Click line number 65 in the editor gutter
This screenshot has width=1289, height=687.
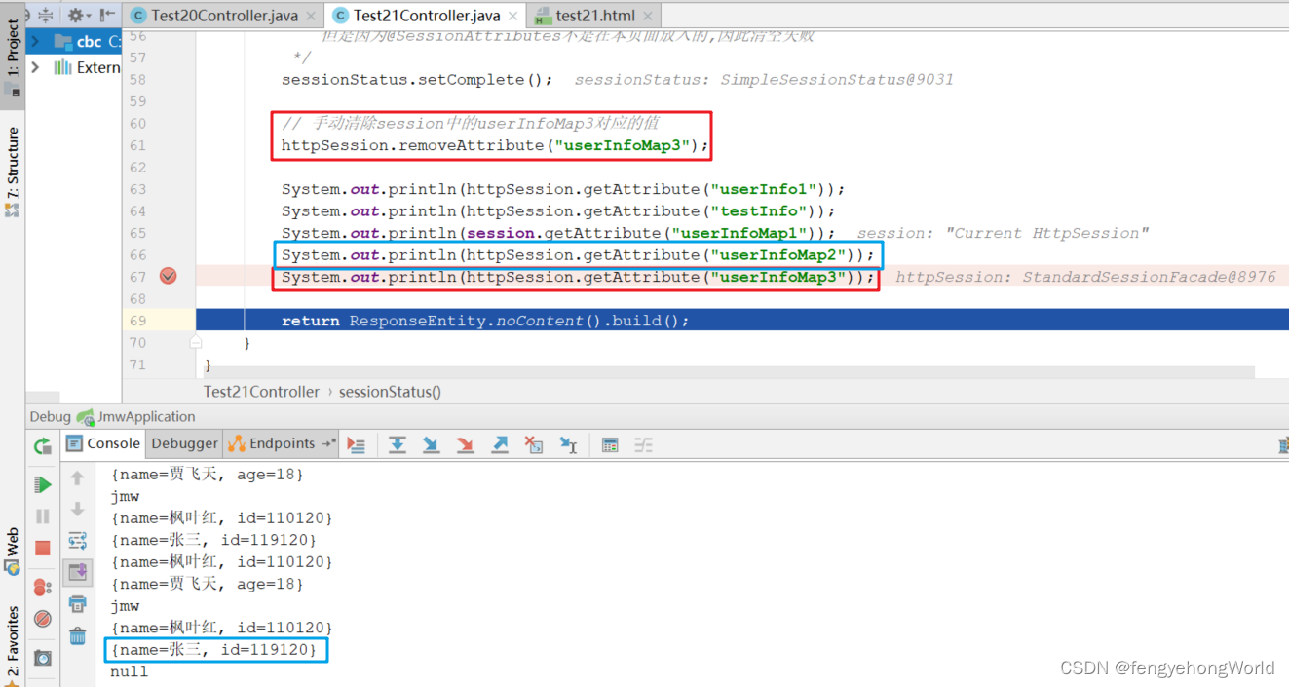tap(137, 233)
